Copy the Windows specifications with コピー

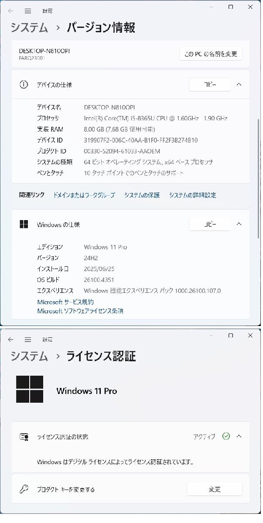(x=210, y=224)
